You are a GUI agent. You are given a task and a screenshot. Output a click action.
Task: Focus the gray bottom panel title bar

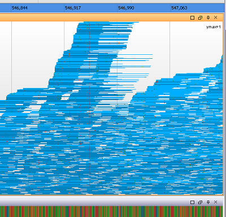[x=94, y=202]
